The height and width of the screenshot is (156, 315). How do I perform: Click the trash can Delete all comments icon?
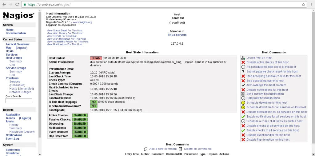180,149
